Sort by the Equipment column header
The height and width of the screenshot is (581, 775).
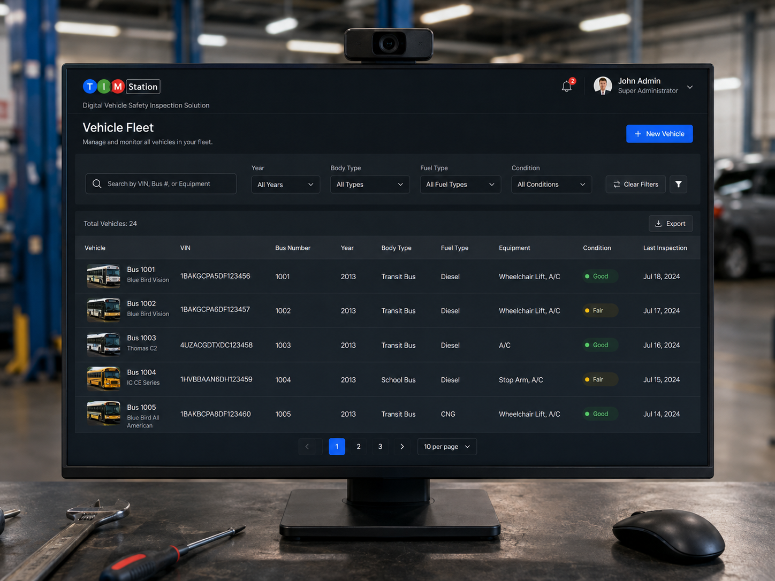point(515,248)
